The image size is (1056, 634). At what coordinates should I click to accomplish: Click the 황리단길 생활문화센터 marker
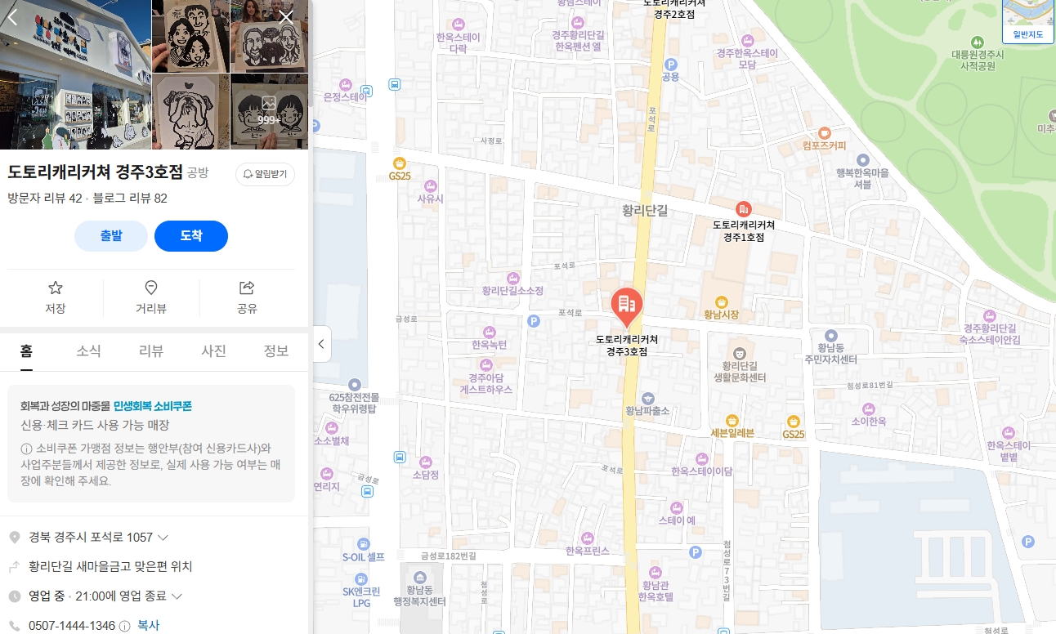(x=740, y=354)
